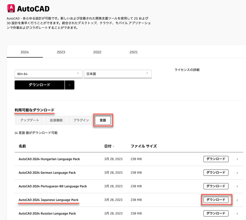Select the アップデート filter tab
This screenshot has height=220, width=246.
30,120
